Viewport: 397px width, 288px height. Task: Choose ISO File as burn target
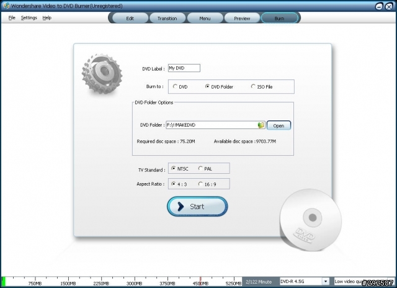253,87
